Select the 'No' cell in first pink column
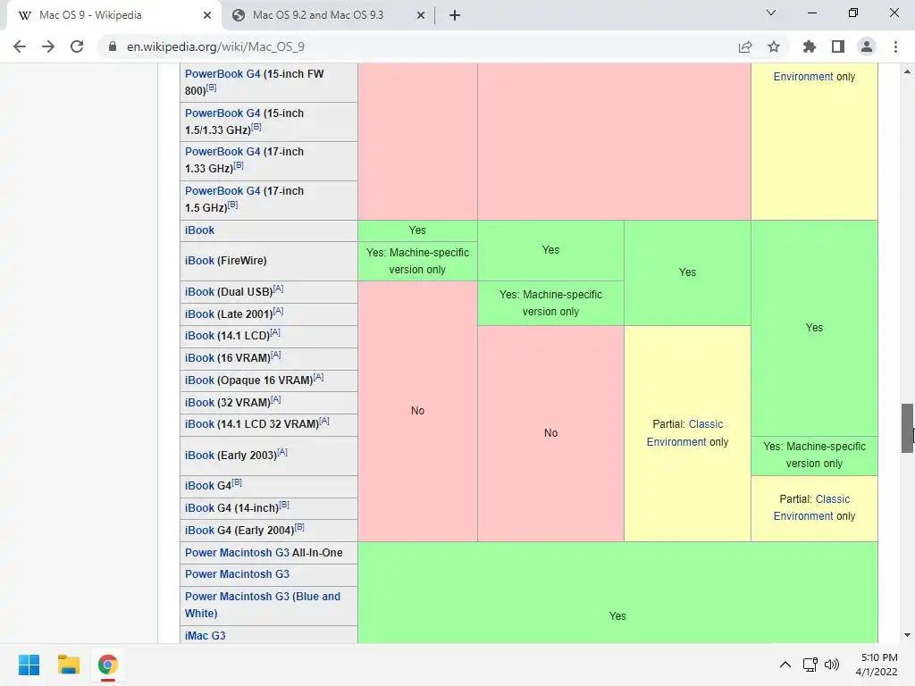 [x=417, y=411]
